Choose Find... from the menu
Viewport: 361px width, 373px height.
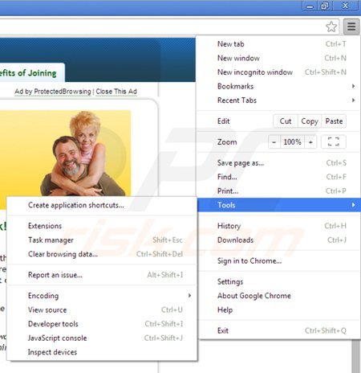[278, 177]
